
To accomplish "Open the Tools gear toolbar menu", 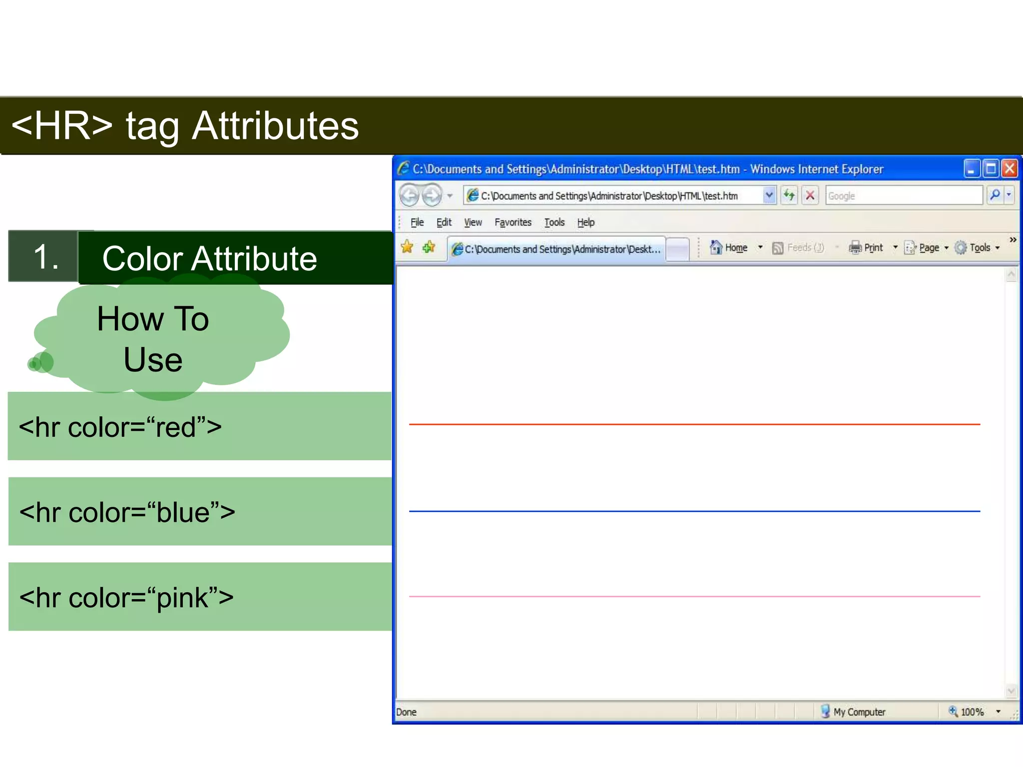I will tap(977, 247).
